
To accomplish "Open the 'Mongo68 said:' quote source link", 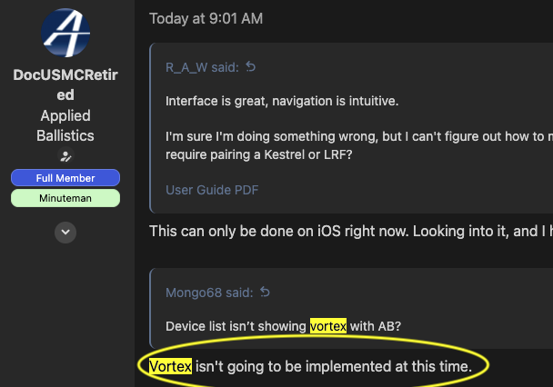I will [x=209, y=293].
